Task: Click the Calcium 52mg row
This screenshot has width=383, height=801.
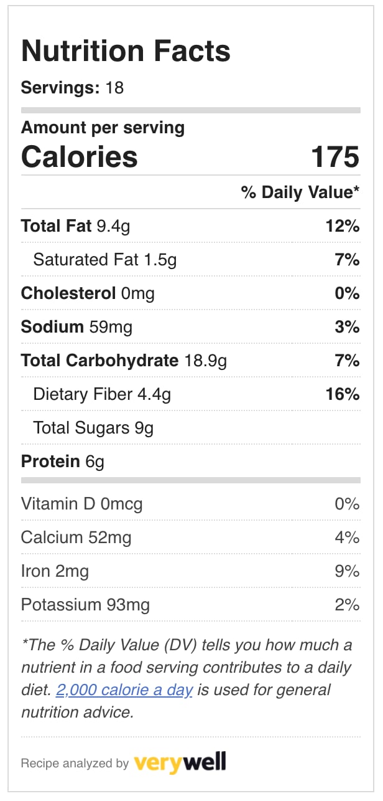Action: (x=191, y=538)
